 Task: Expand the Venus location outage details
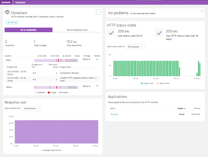97,86
